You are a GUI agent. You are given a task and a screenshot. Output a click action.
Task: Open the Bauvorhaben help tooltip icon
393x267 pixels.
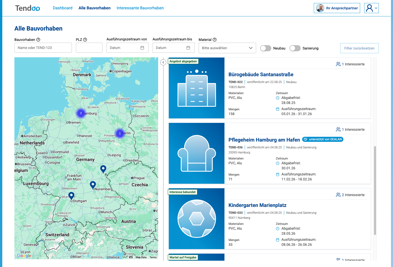tap(38, 40)
